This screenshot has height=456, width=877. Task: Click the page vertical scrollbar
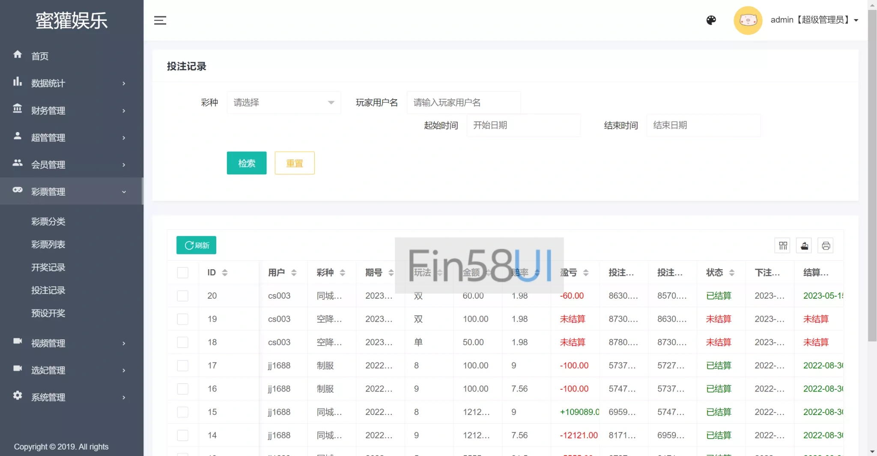coord(872,171)
